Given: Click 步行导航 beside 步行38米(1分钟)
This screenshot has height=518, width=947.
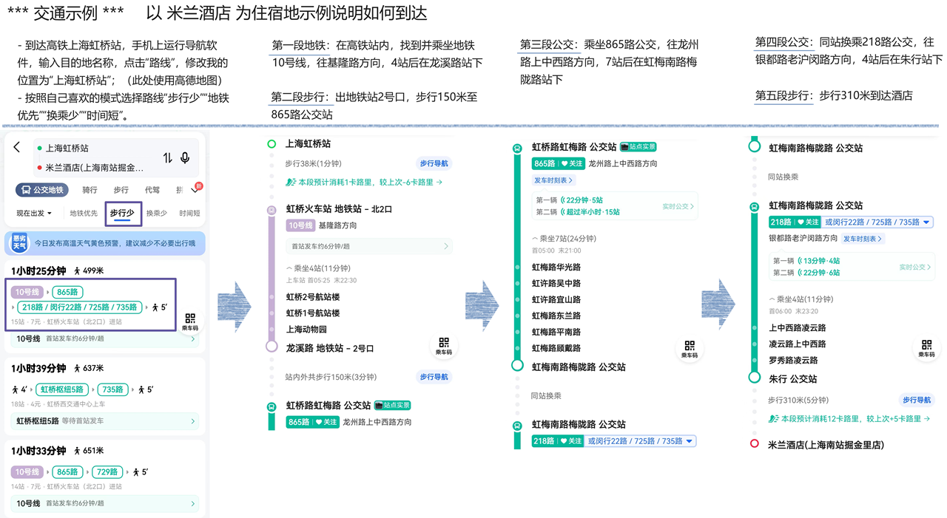Looking at the screenshot, I should (x=434, y=163).
